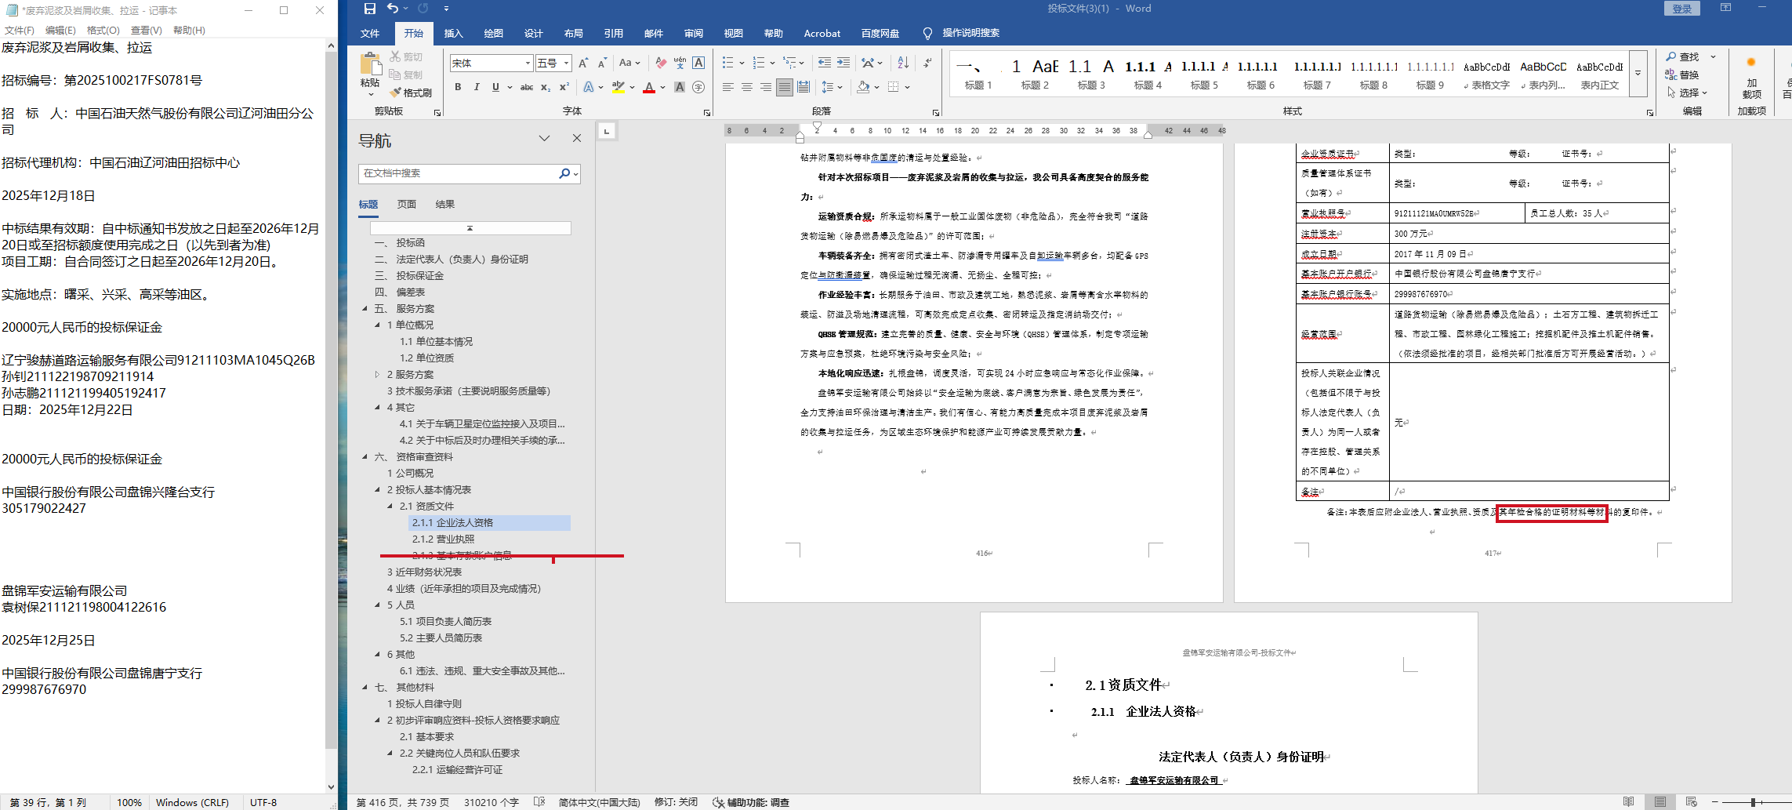
Task: Click the zoom slider in Word status bar
Action: coord(1752,802)
